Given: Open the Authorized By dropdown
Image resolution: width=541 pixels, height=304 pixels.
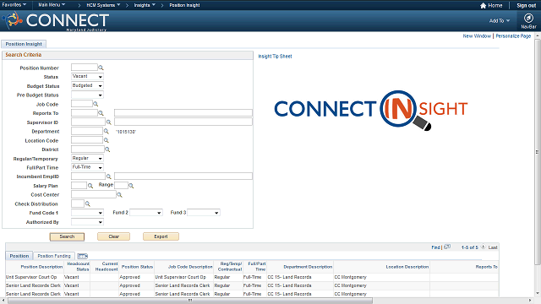Looking at the screenshot, I should click(x=87, y=222).
